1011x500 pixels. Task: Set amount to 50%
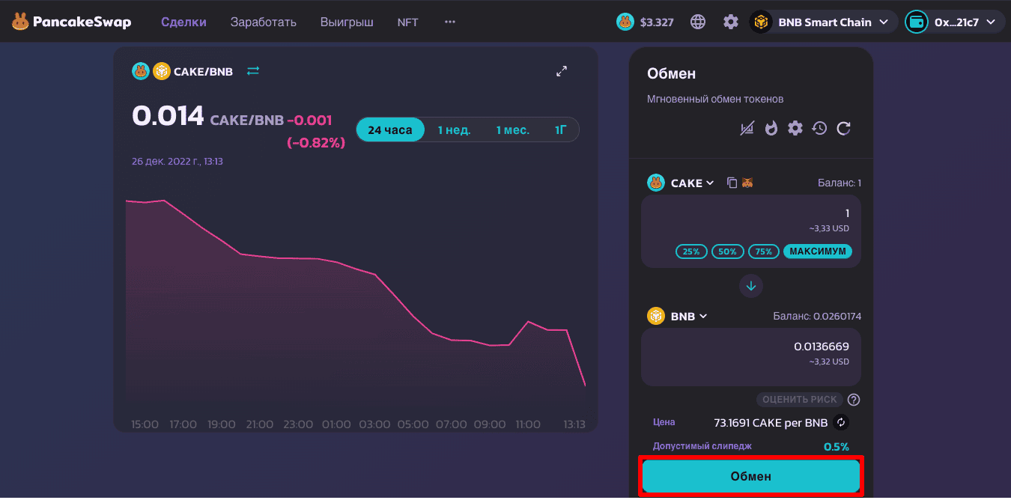tap(727, 251)
